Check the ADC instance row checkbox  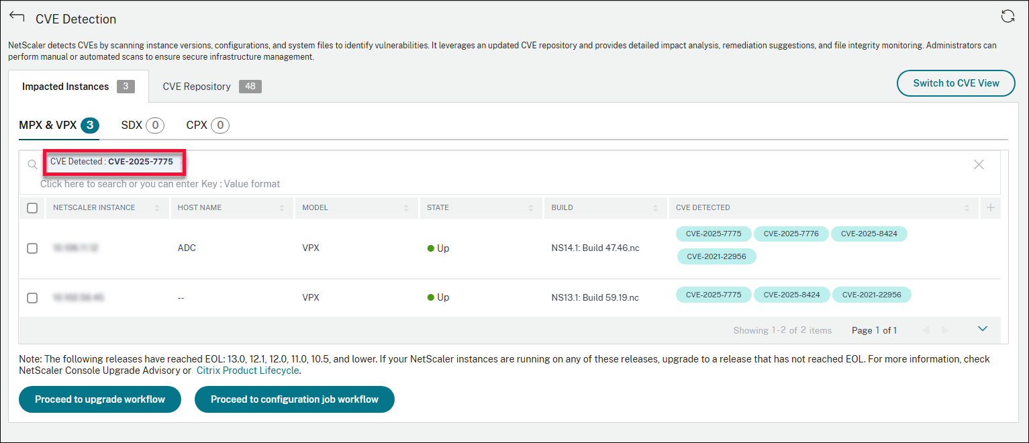(x=32, y=248)
